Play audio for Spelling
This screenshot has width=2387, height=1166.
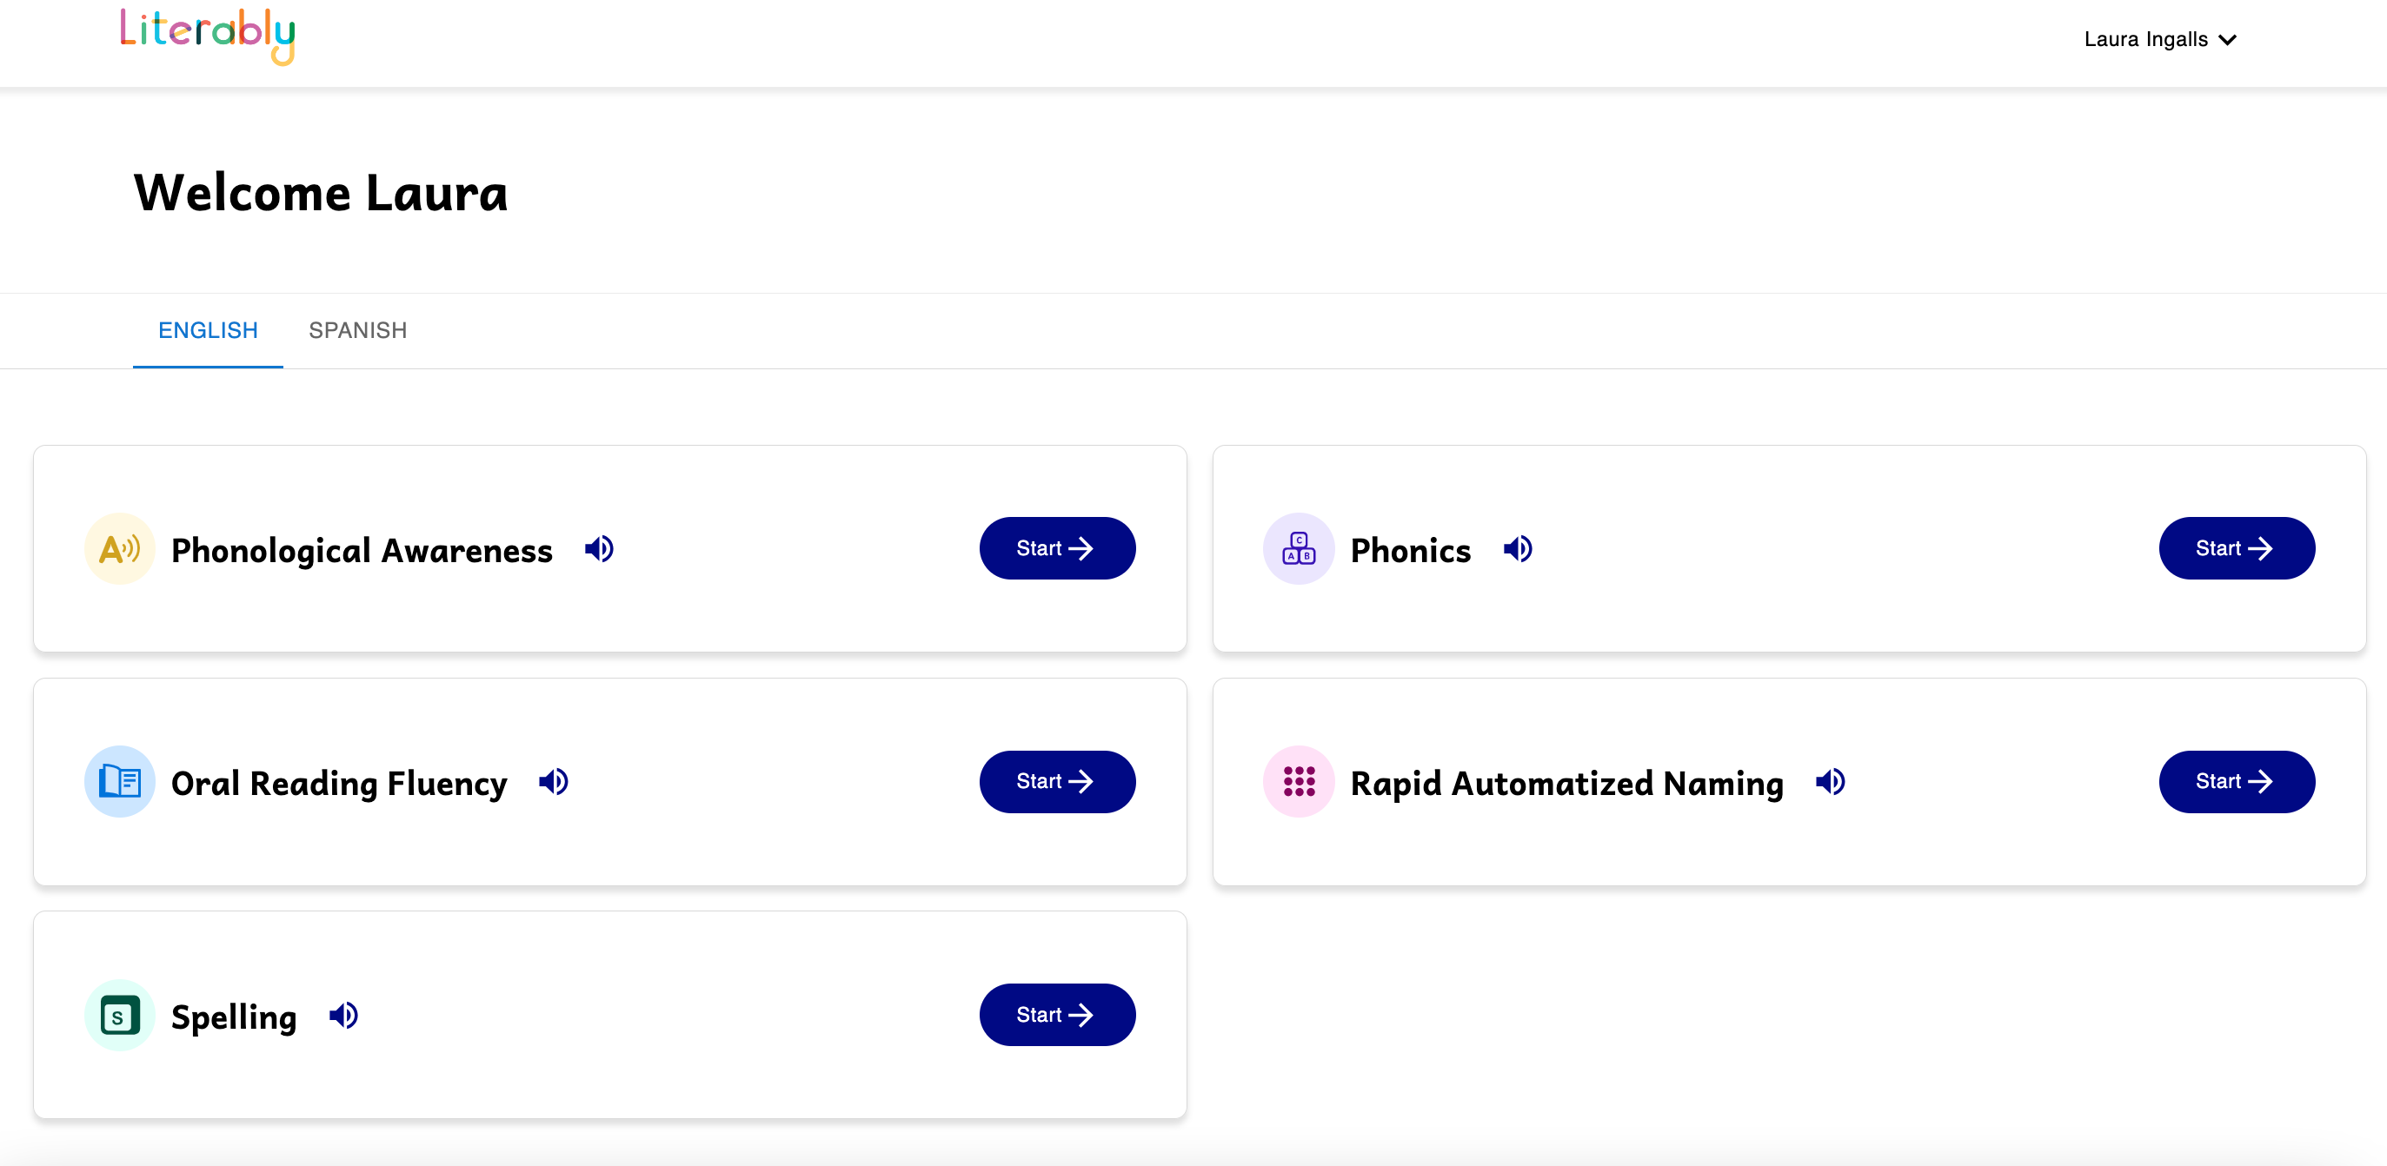pos(342,1016)
